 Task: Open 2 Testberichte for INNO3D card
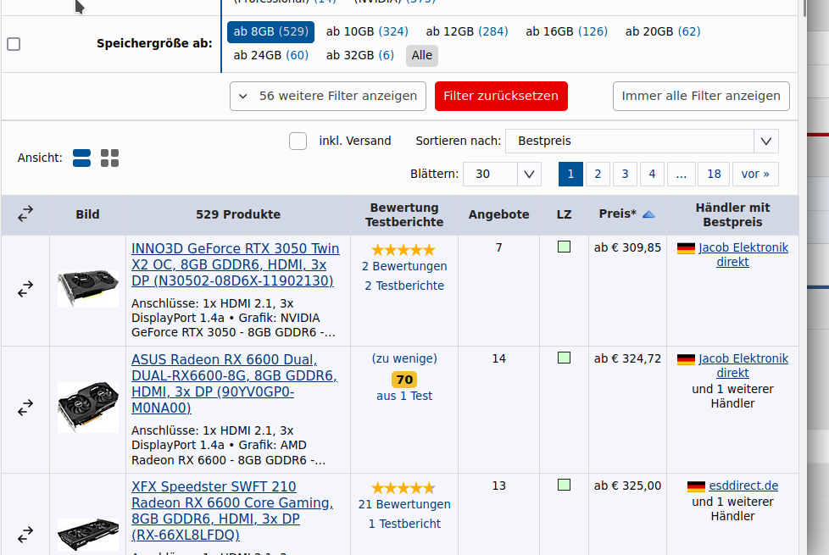tap(404, 286)
